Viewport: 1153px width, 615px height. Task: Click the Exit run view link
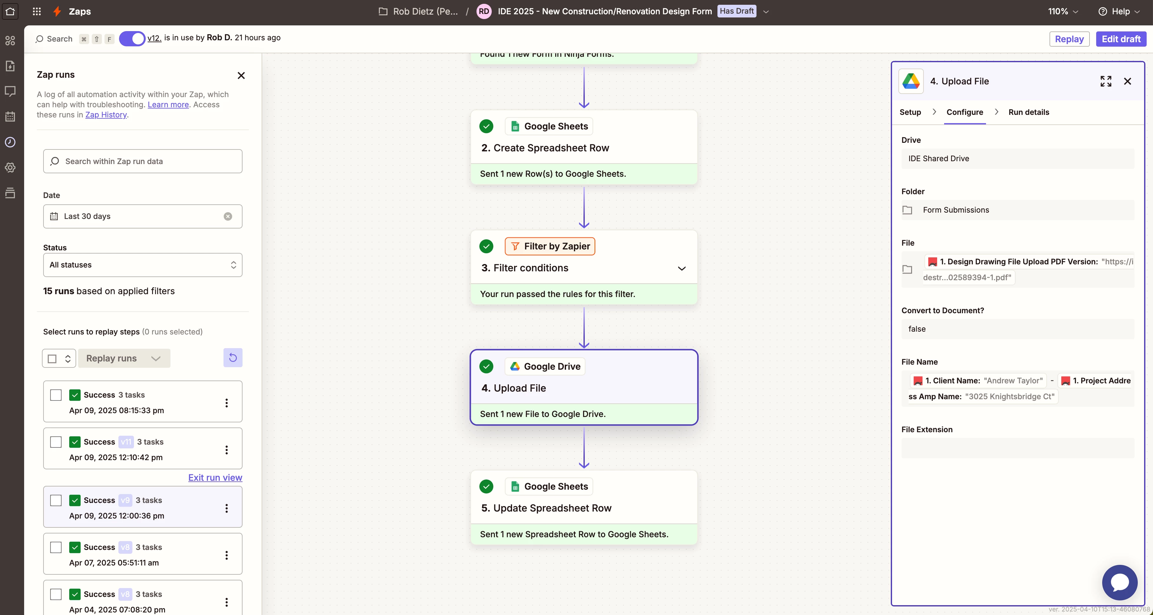pos(215,478)
